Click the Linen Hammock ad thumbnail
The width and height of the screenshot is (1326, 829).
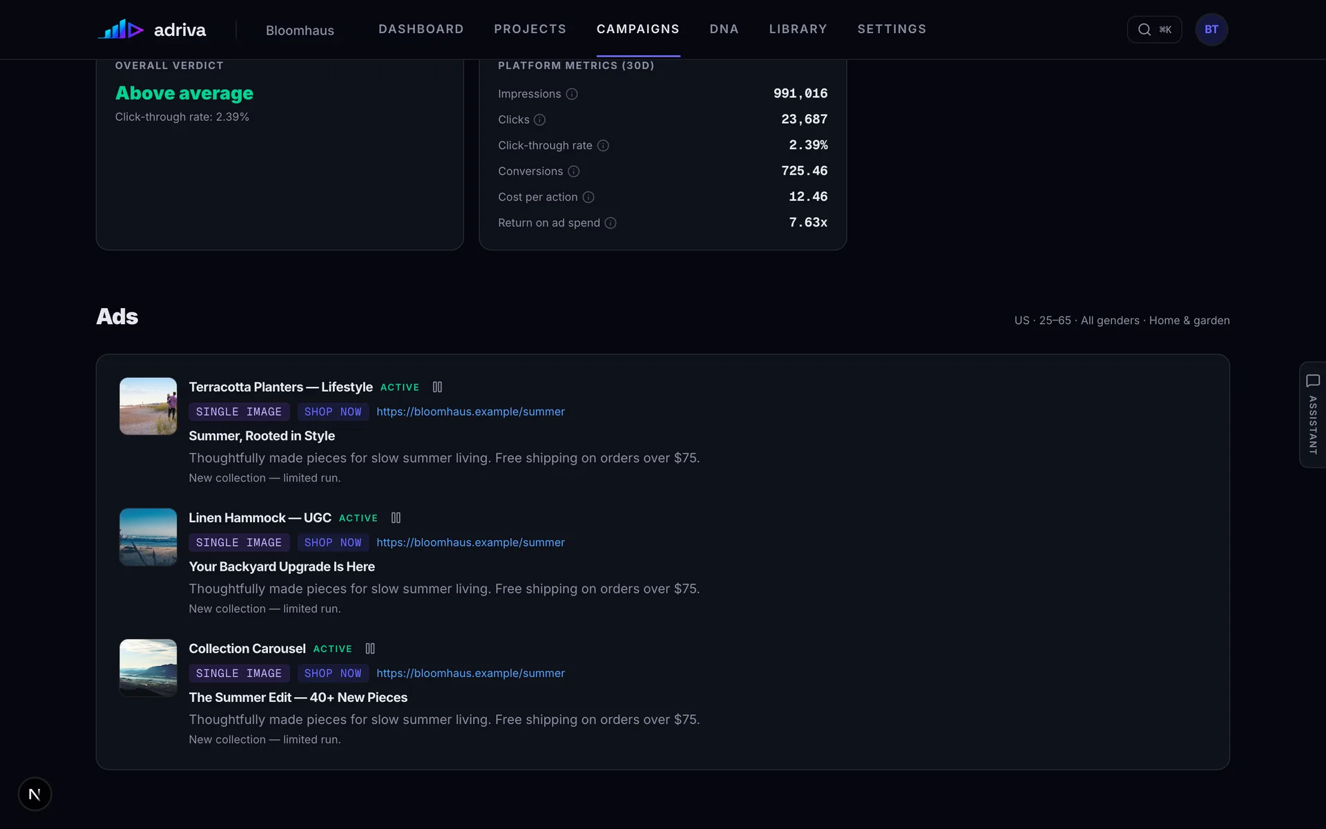point(148,537)
